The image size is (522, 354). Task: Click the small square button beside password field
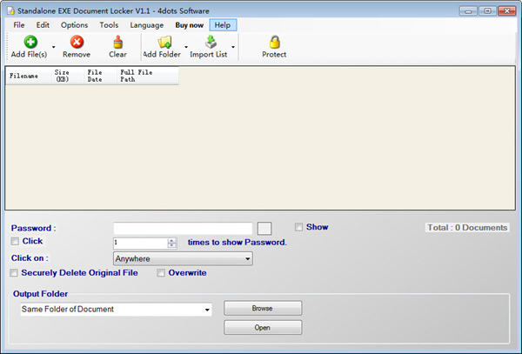264,229
